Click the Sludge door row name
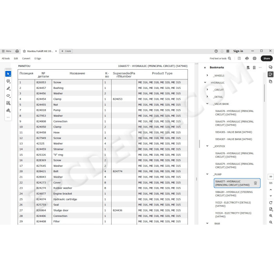 pos(61,211)
